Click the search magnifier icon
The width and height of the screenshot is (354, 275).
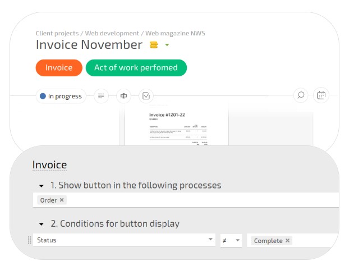click(x=301, y=95)
